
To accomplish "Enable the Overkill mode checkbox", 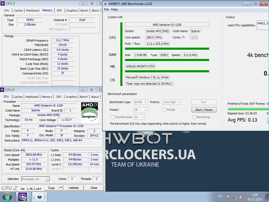I will pos(112,117).
